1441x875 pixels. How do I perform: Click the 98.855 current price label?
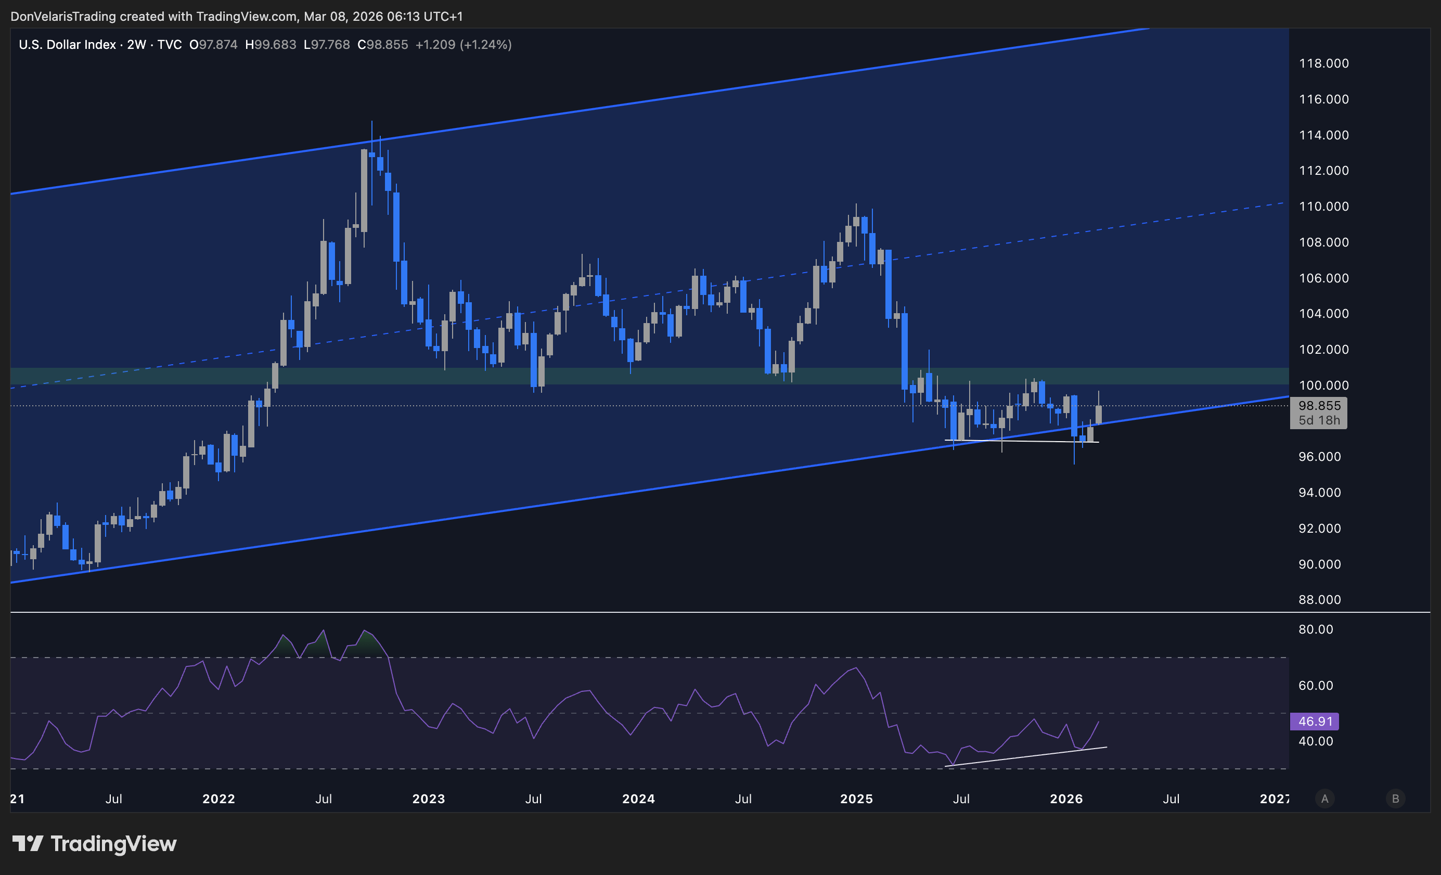point(1319,405)
